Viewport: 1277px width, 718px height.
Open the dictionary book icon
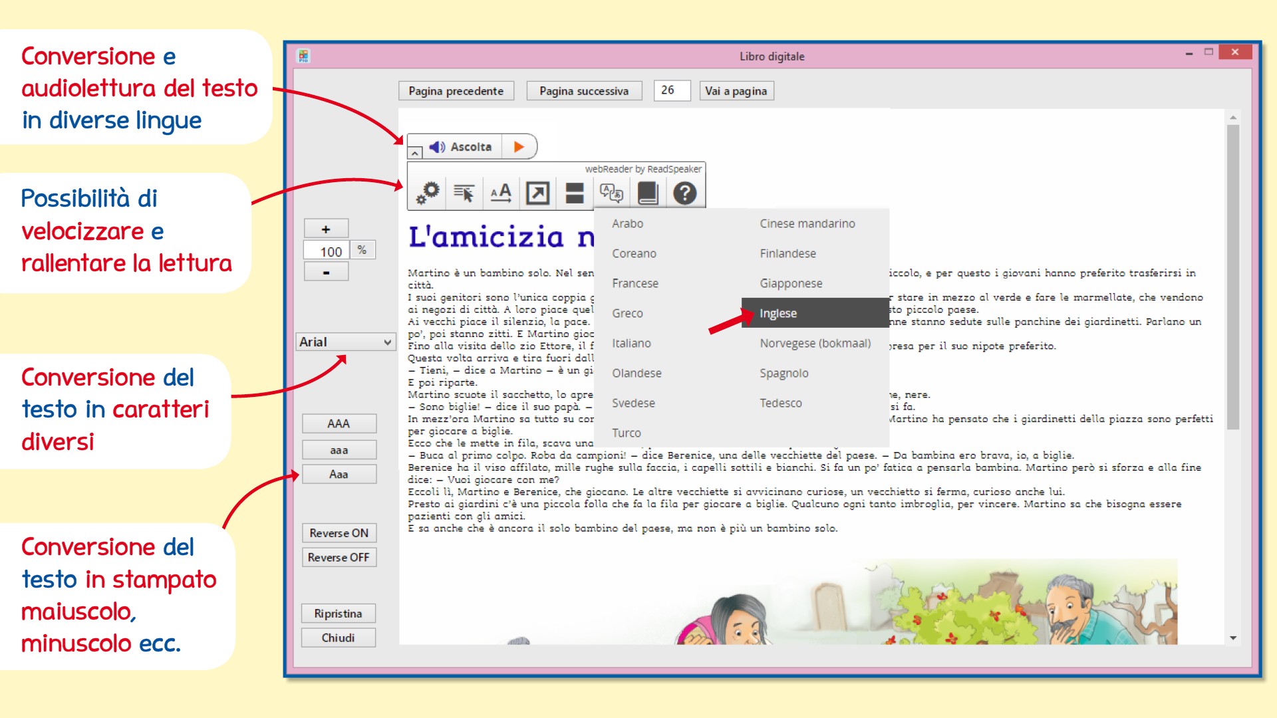[648, 193]
